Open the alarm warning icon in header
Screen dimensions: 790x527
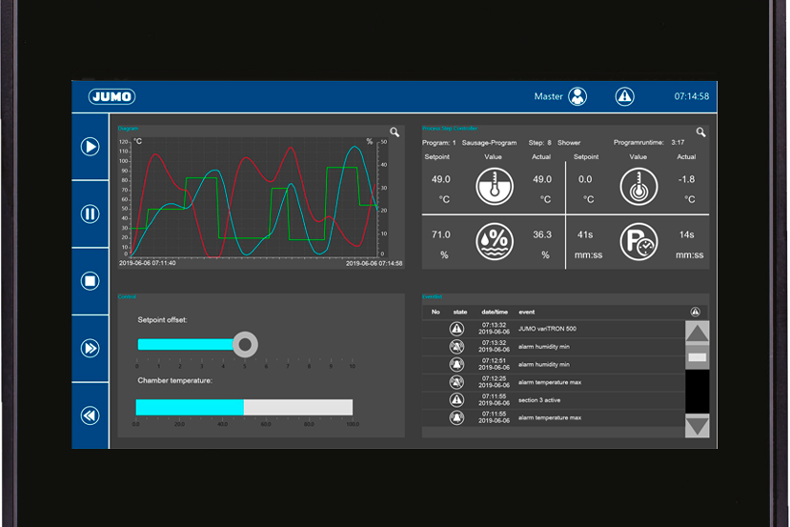point(625,96)
